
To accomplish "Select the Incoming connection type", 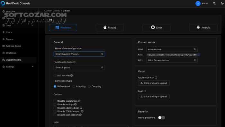I will coord(74,86).
